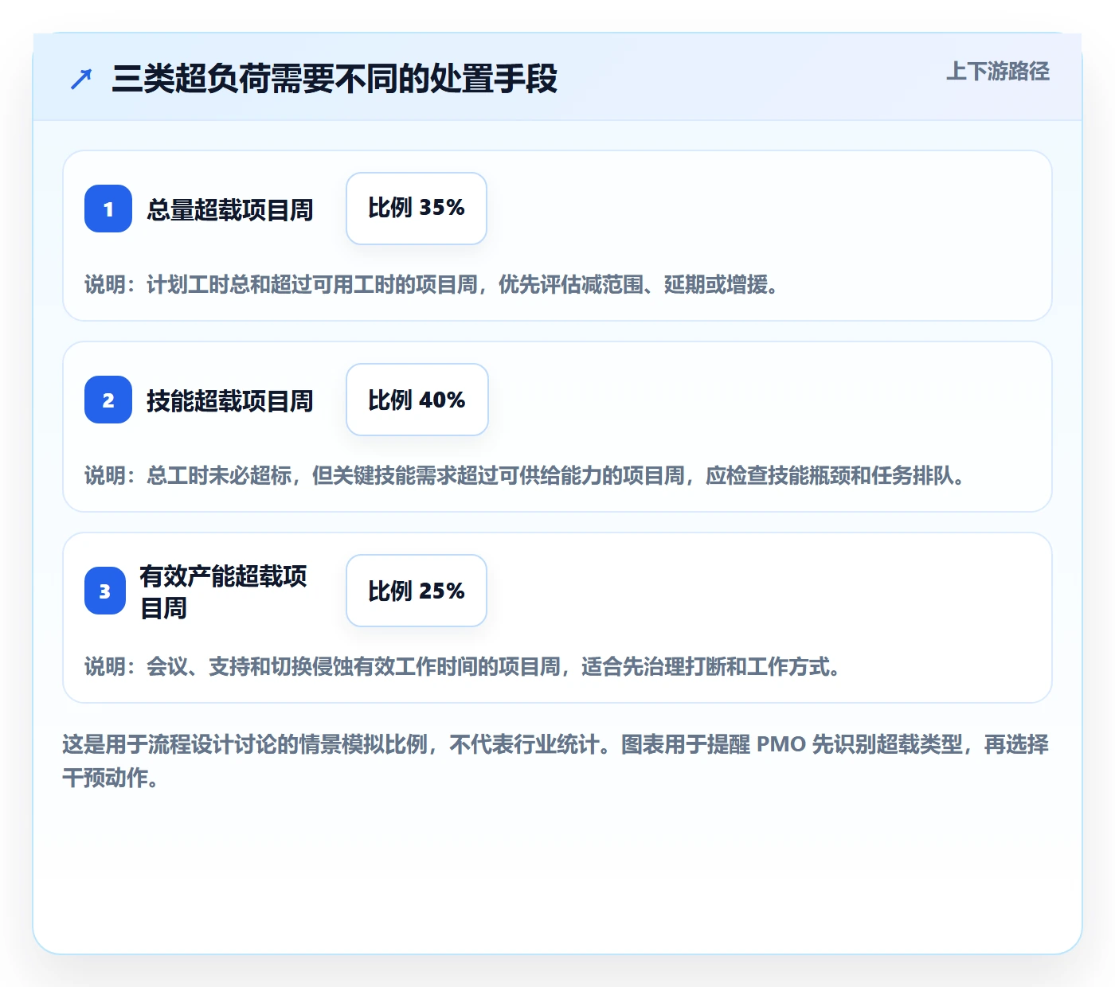
Task: Click the number 2 badge
Action: tap(108, 400)
